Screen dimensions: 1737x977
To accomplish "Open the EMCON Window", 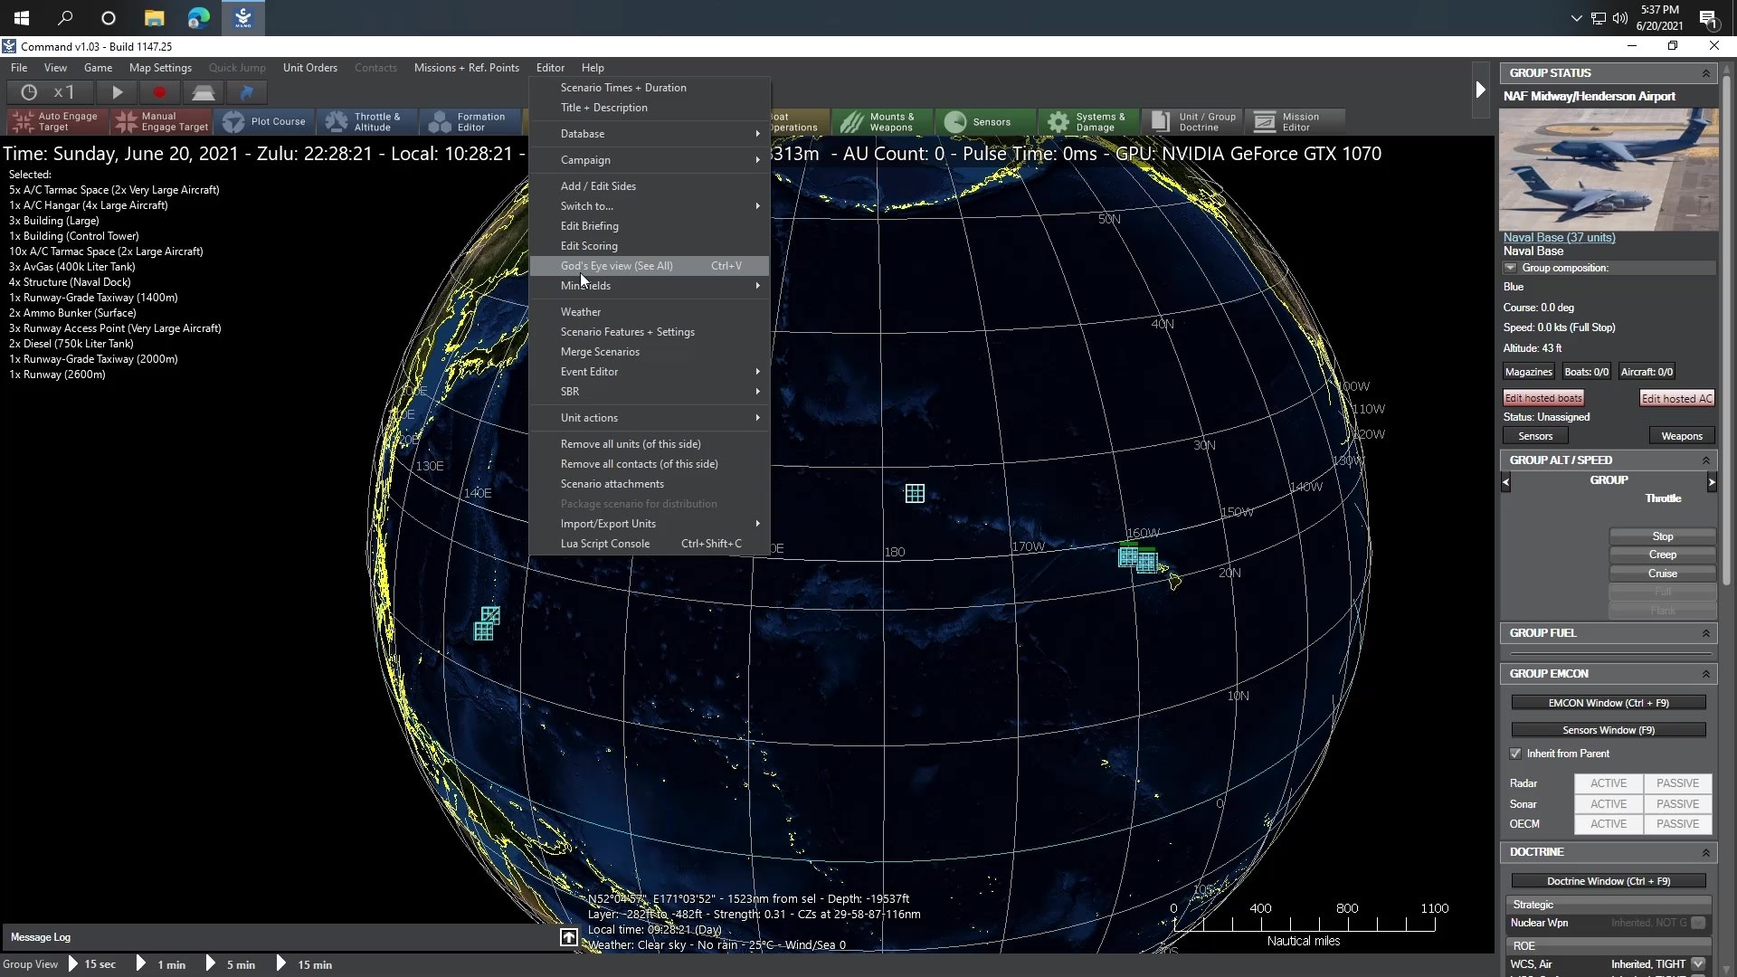I will pyautogui.click(x=1608, y=703).
